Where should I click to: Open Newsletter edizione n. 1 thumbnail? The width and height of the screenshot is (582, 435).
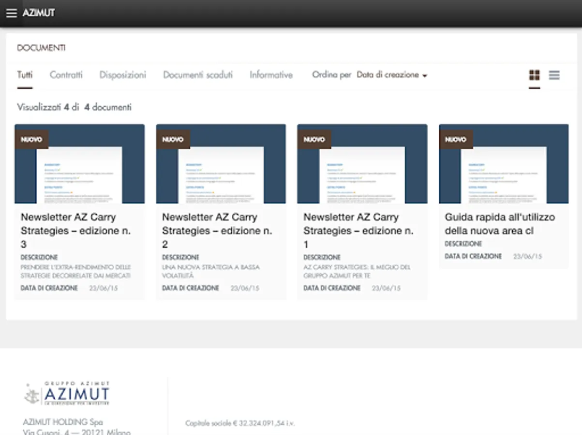click(x=362, y=164)
